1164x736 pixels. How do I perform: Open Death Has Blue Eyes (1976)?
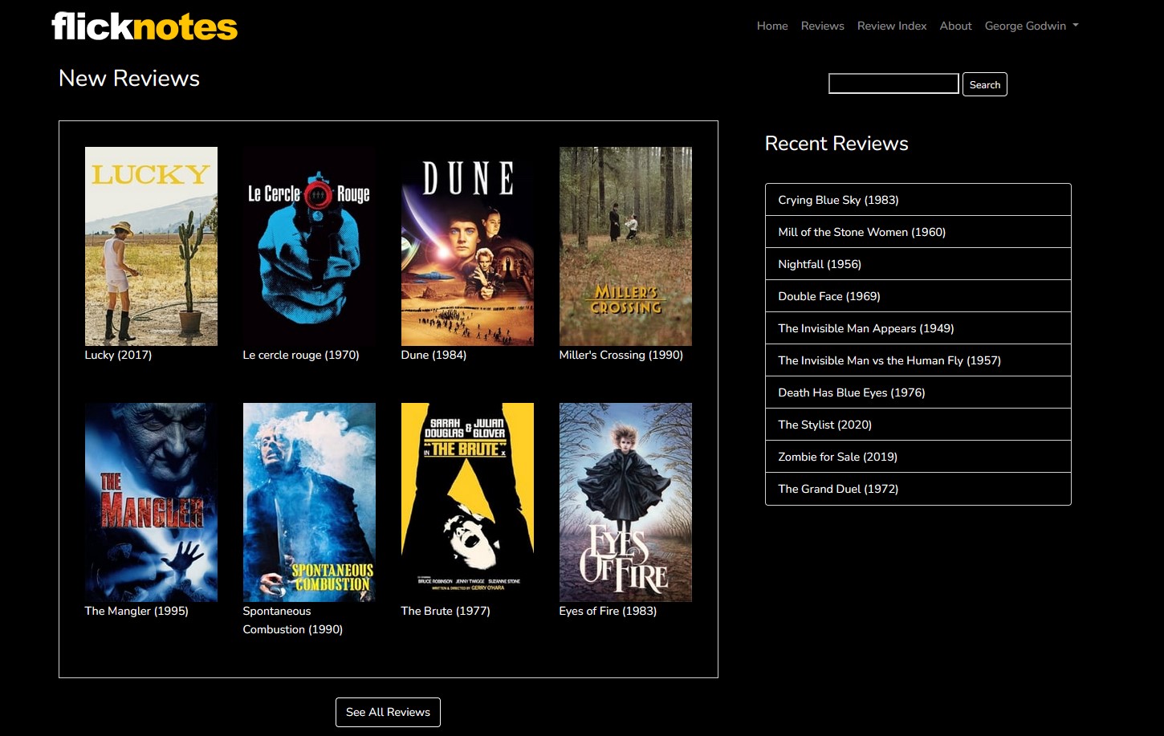coord(918,392)
